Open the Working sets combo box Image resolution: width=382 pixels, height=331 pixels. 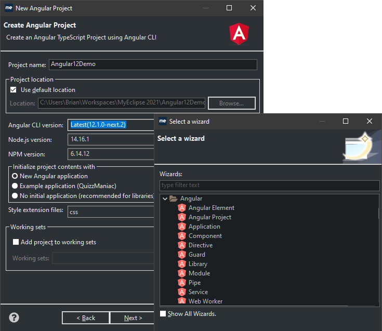point(103,258)
